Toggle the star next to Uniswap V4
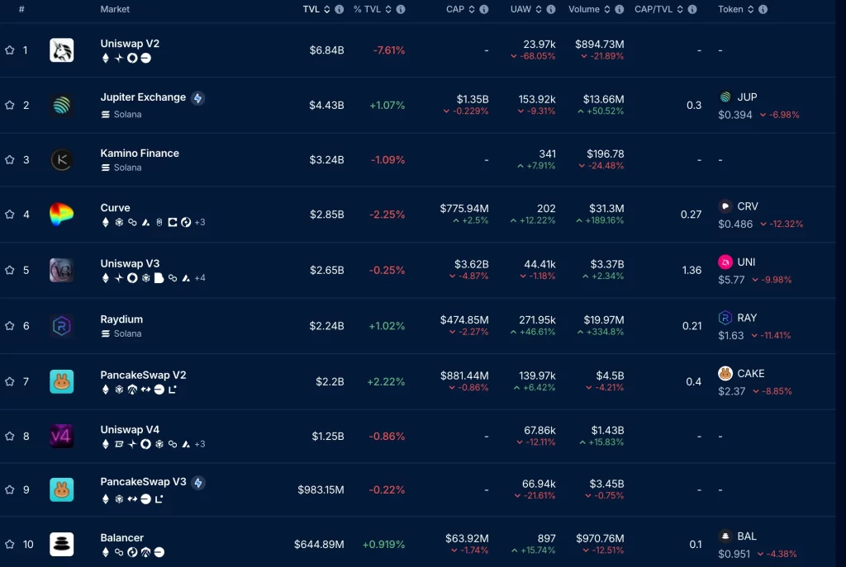 10,436
